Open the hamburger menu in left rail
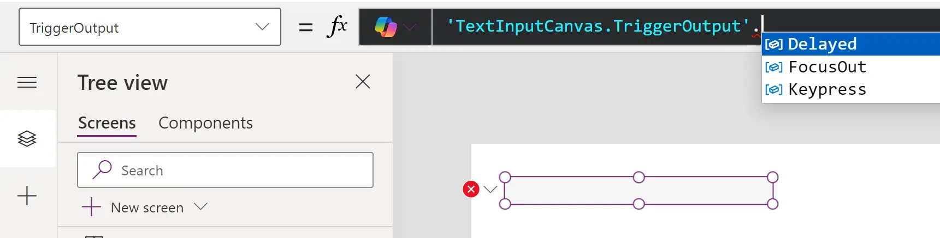This screenshot has height=238, width=940. coord(27,82)
